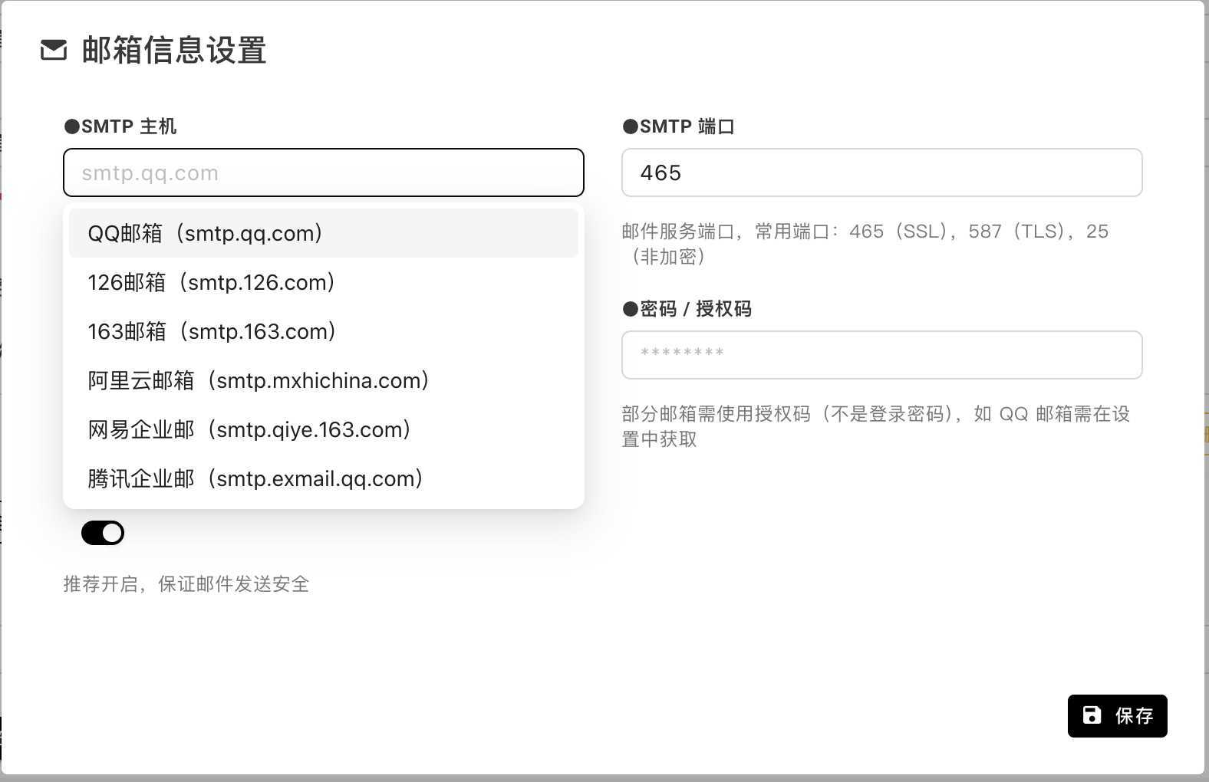This screenshot has width=1209, height=782.
Task: Select 腾讯企业邮 (smtp.exmail.qq.com) option
Action: pyautogui.click(x=323, y=478)
